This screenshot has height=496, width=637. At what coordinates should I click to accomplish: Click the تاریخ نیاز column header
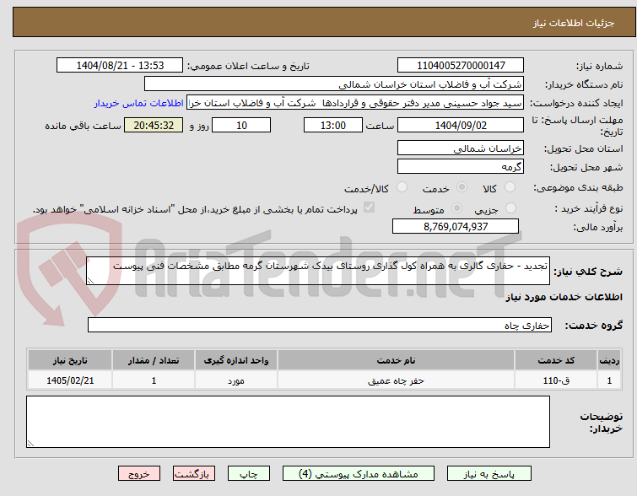pos(70,360)
